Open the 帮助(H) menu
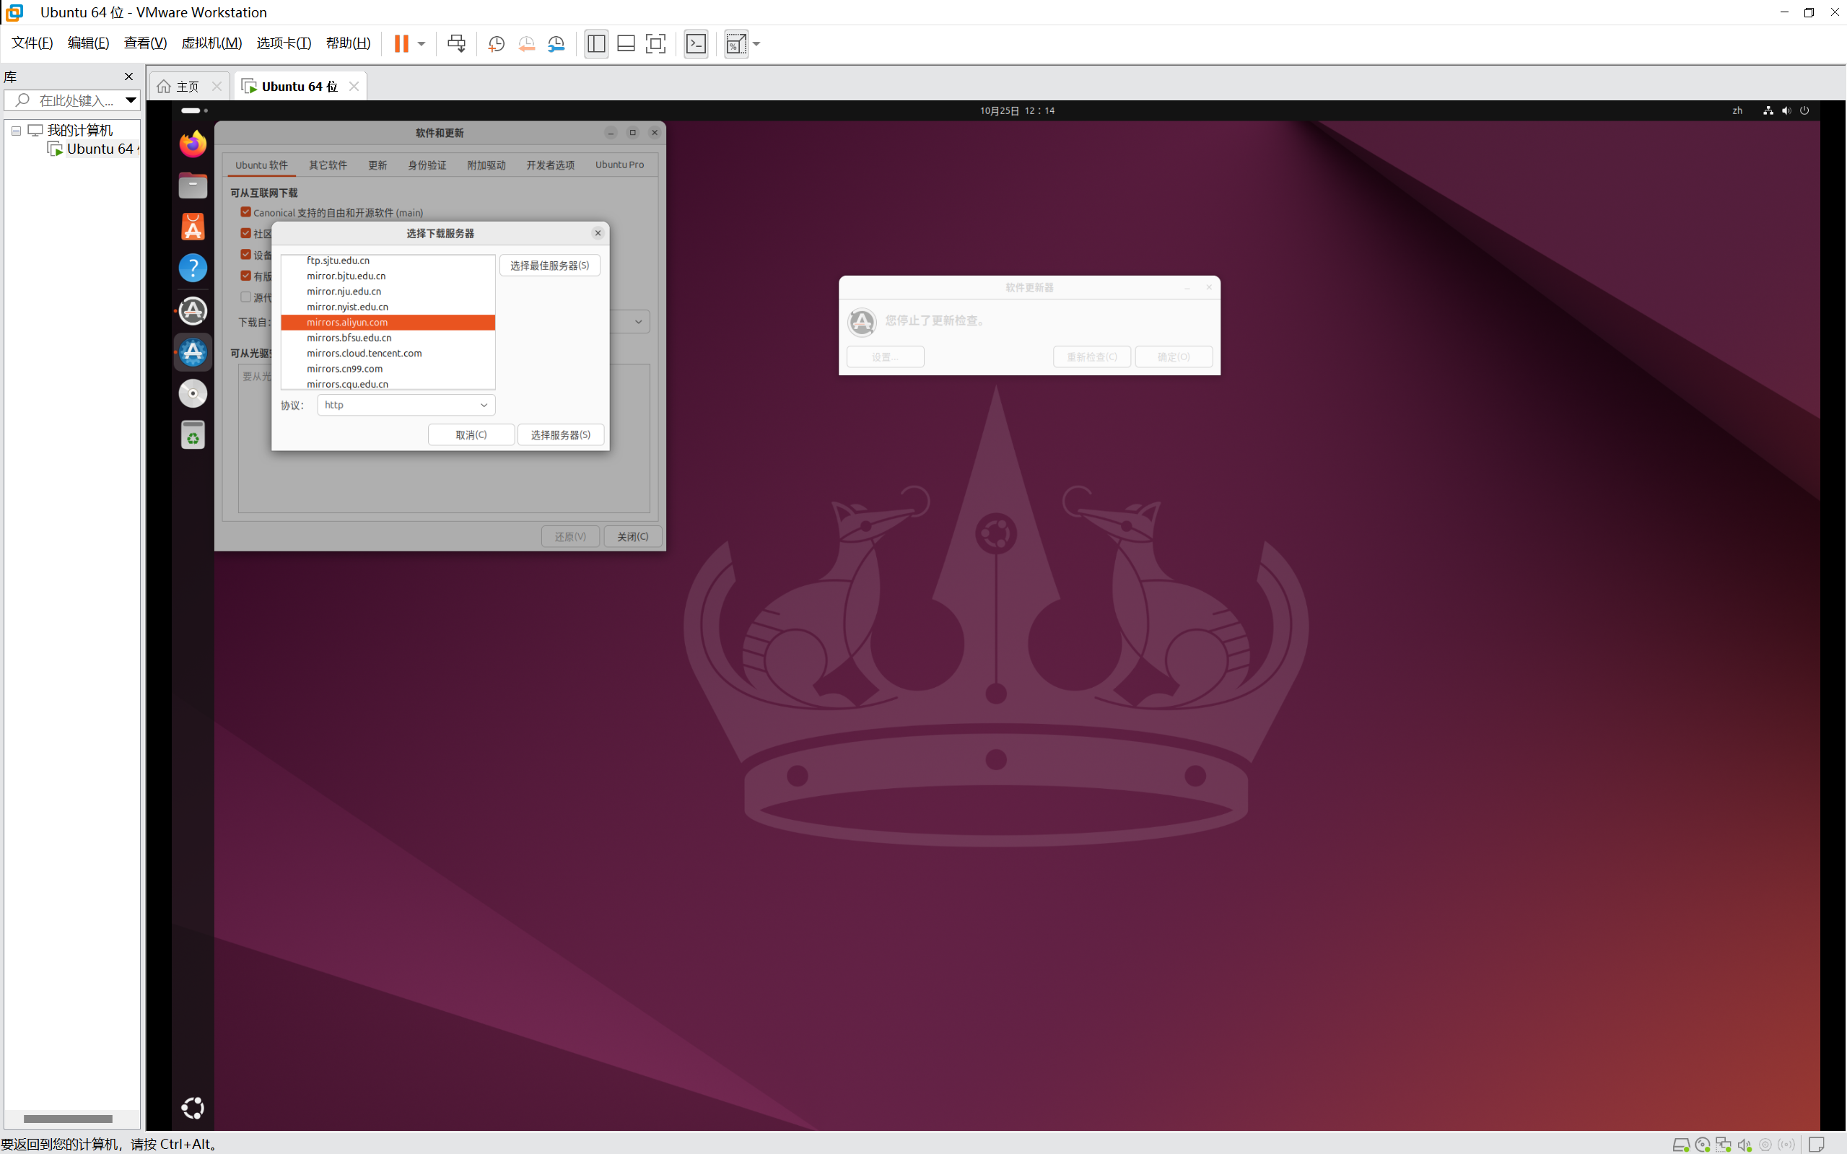Viewport: 1847px width, 1154px height. click(x=348, y=43)
